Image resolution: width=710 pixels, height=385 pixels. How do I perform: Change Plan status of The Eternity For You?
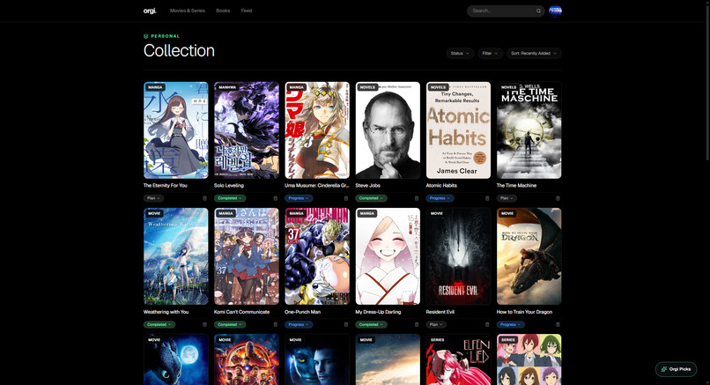coord(153,198)
